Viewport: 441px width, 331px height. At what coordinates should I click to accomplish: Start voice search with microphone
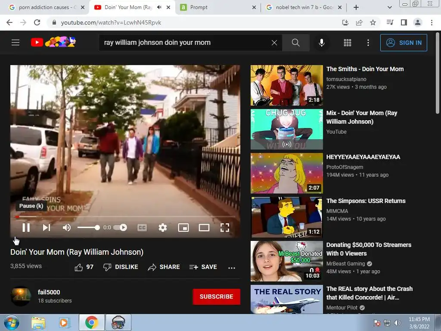[321, 43]
